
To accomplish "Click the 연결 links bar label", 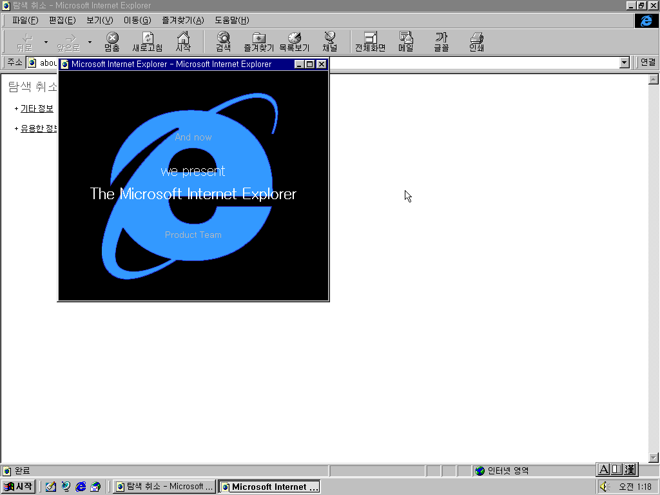I will pyautogui.click(x=648, y=63).
